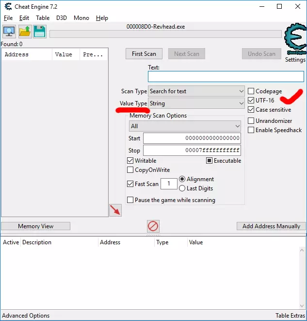
Task: Click the scan progress bar
Action: [165, 34]
